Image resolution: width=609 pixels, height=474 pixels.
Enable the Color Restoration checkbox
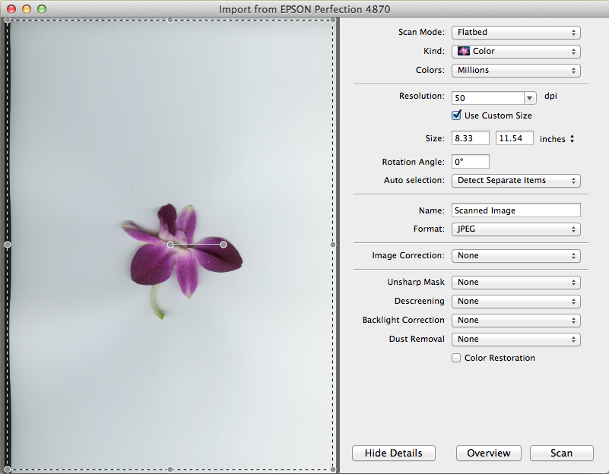click(456, 358)
